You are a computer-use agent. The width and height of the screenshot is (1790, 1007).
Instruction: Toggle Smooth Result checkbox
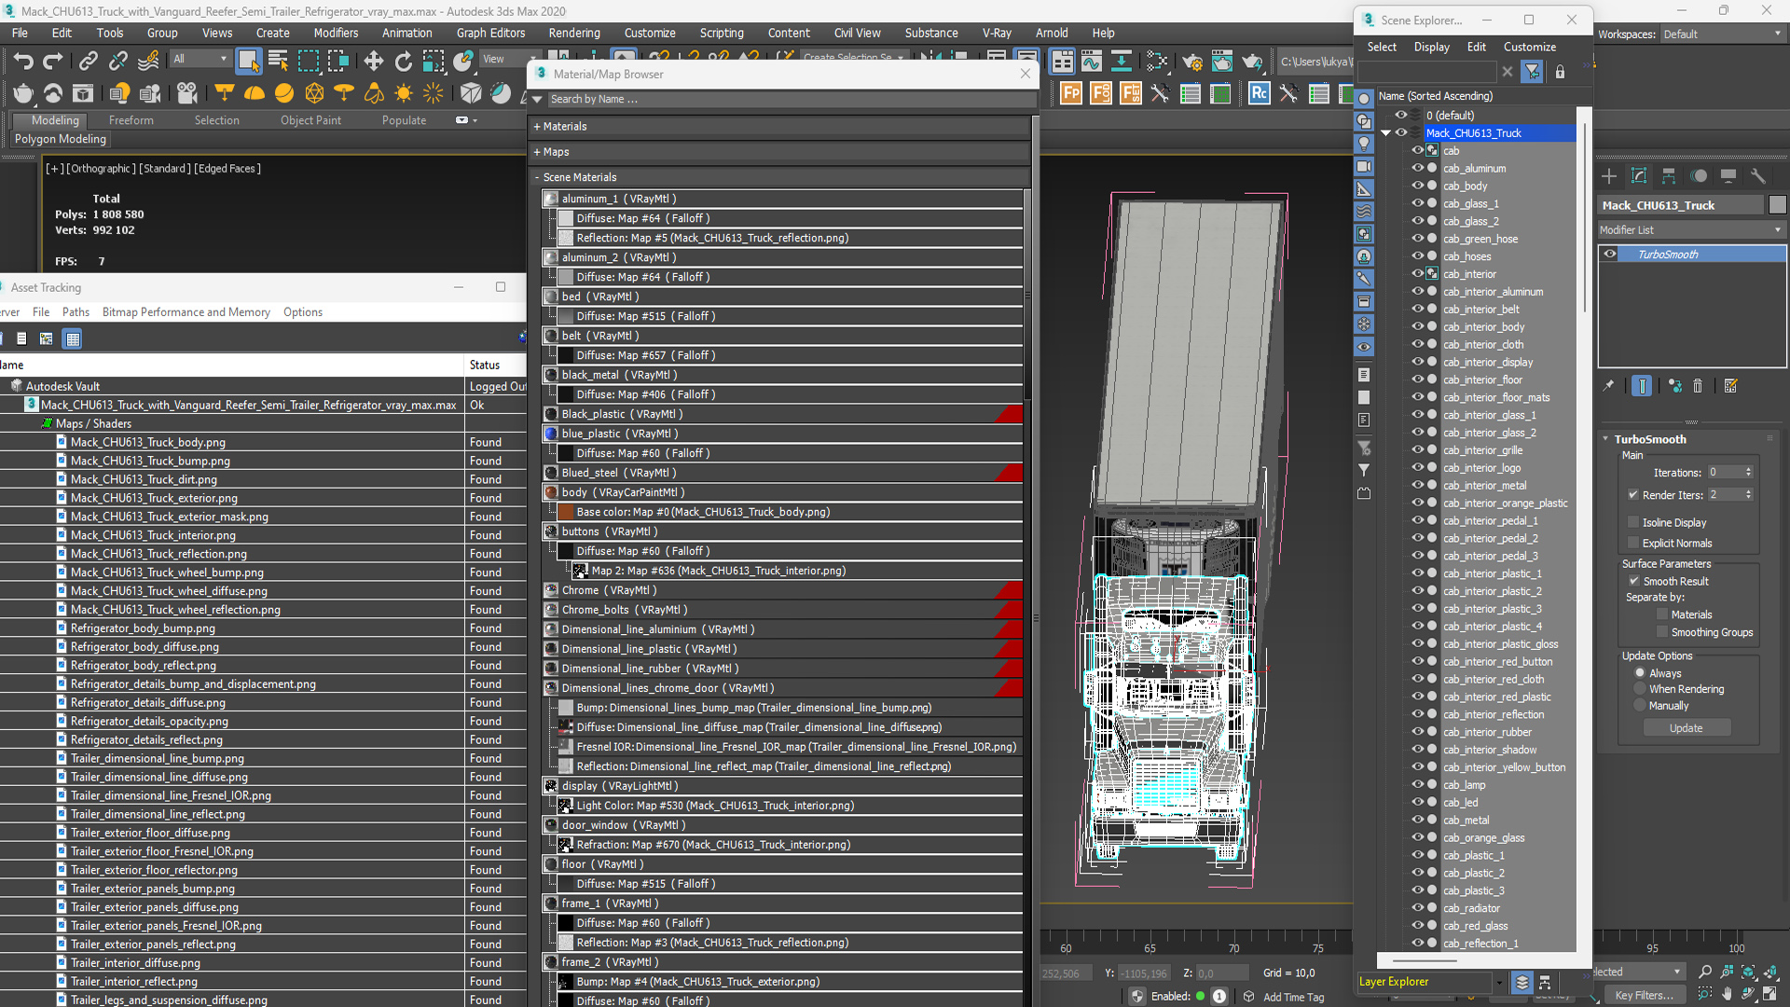(x=1633, y=581)
